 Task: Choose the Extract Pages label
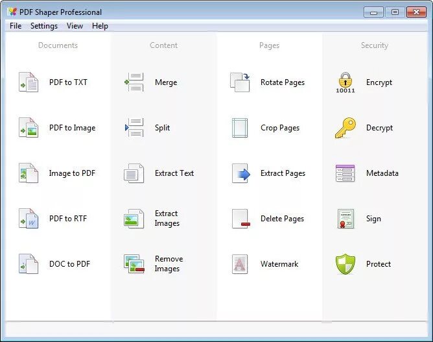point(283,173)
